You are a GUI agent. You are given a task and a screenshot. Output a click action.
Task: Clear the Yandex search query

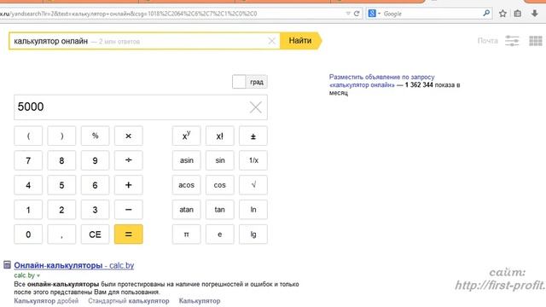(x=271, y=41)
